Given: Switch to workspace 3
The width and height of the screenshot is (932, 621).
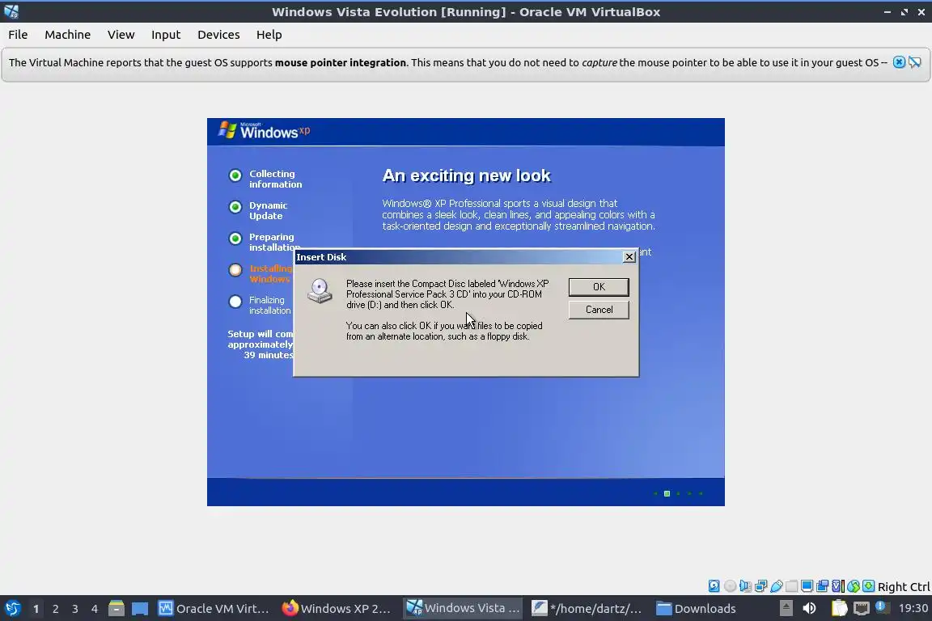Looking at the screenshot, I should [x=75, y=609].
